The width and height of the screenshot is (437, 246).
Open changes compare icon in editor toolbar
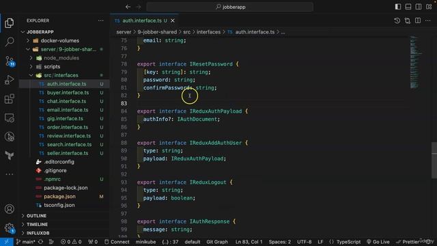(x=408, y=20)
